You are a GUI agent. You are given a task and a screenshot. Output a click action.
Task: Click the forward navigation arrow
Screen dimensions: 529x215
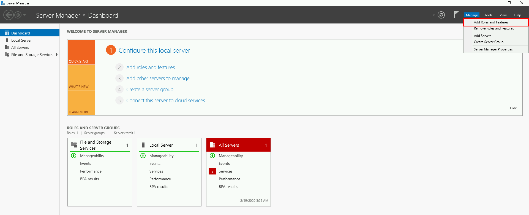click(18, 15)
